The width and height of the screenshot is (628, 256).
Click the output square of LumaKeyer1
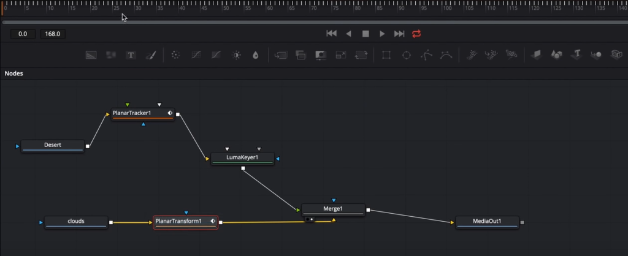pyautogui.click(x=243, y=168)
